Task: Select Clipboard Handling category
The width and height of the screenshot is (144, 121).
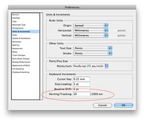Action: 21,72
